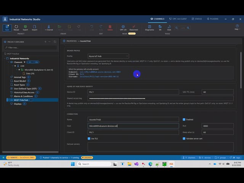Click the REMOTE localhost status badge
The height and width of the screenshot is (183, 244).
[21, 157]
